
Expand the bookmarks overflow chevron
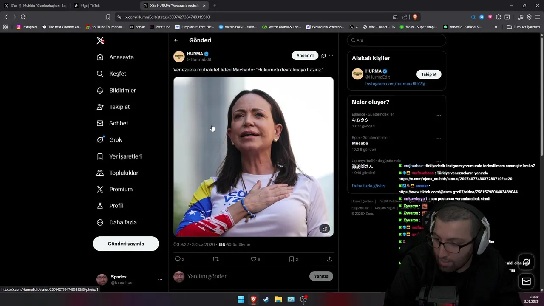(496, 27)
